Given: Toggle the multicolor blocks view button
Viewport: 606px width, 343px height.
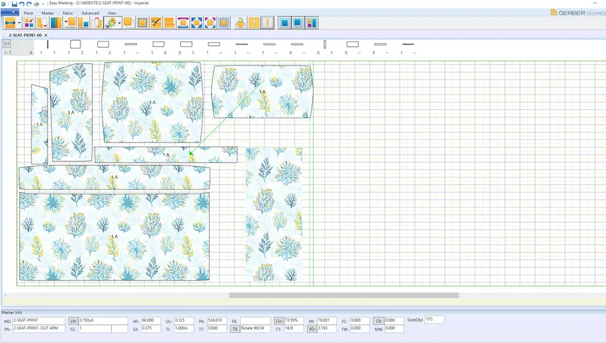Looking at the screenshot, I should (x=312, y=23).
